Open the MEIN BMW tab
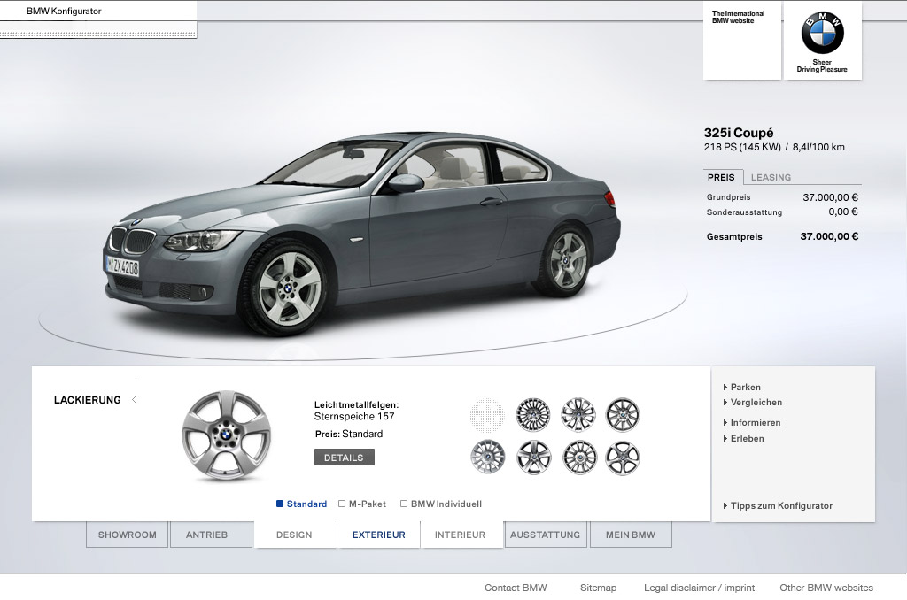Image resolution: width=907 pixels, height=600 pixels. tap(631, 535)
